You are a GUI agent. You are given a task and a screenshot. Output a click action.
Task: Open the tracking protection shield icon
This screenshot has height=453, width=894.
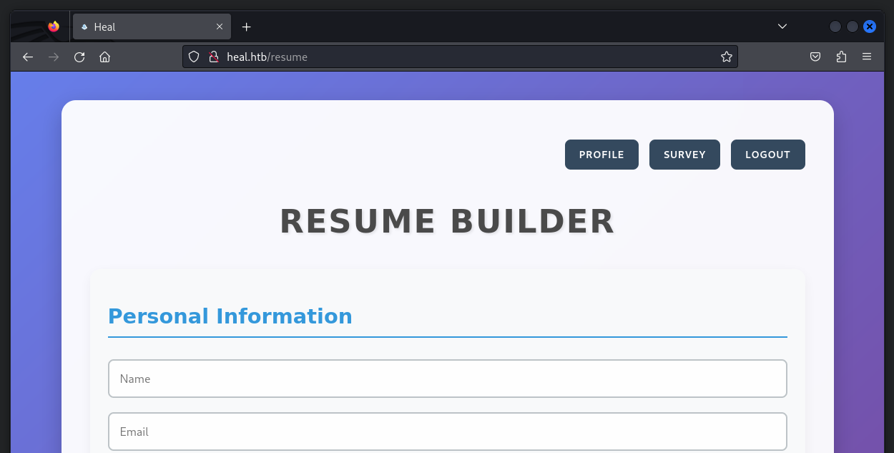click(194, 57)
